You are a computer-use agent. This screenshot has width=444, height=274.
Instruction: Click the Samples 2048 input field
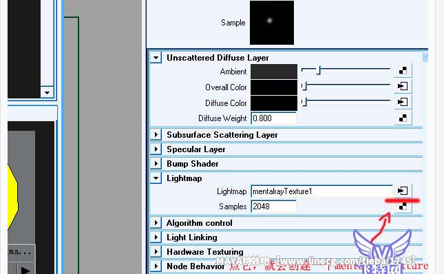point(273,207)
